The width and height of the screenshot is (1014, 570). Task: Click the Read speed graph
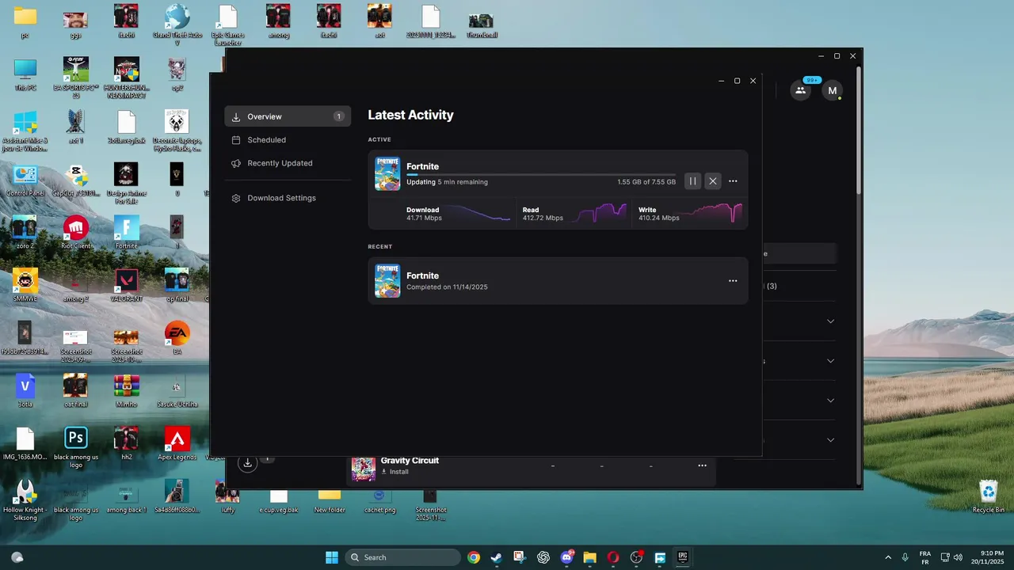pyautogui.click(x=600, y=214)
